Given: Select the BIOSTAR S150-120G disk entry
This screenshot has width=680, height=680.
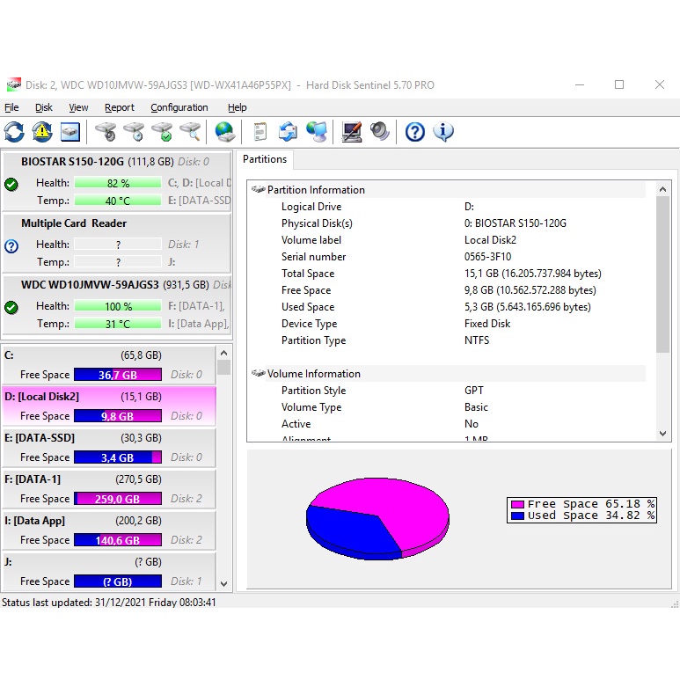Looking at the screenshot, I should coord(117,181).
